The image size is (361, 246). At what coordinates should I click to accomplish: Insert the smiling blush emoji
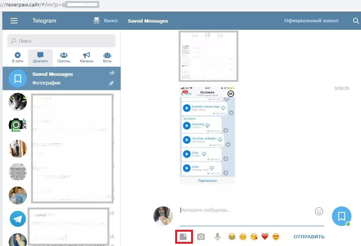[x=243, y=237]
